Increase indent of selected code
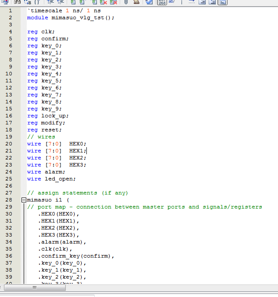 (50, 2)
